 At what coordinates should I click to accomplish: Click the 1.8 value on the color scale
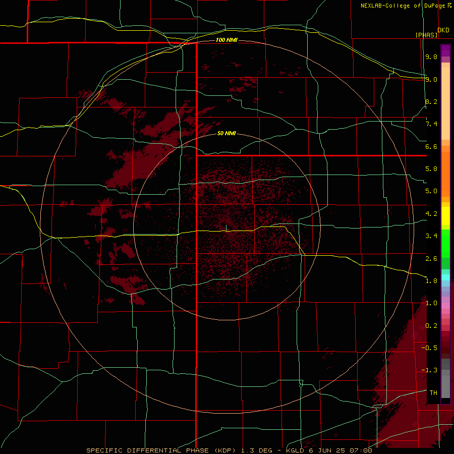click(x=431, y=281)
